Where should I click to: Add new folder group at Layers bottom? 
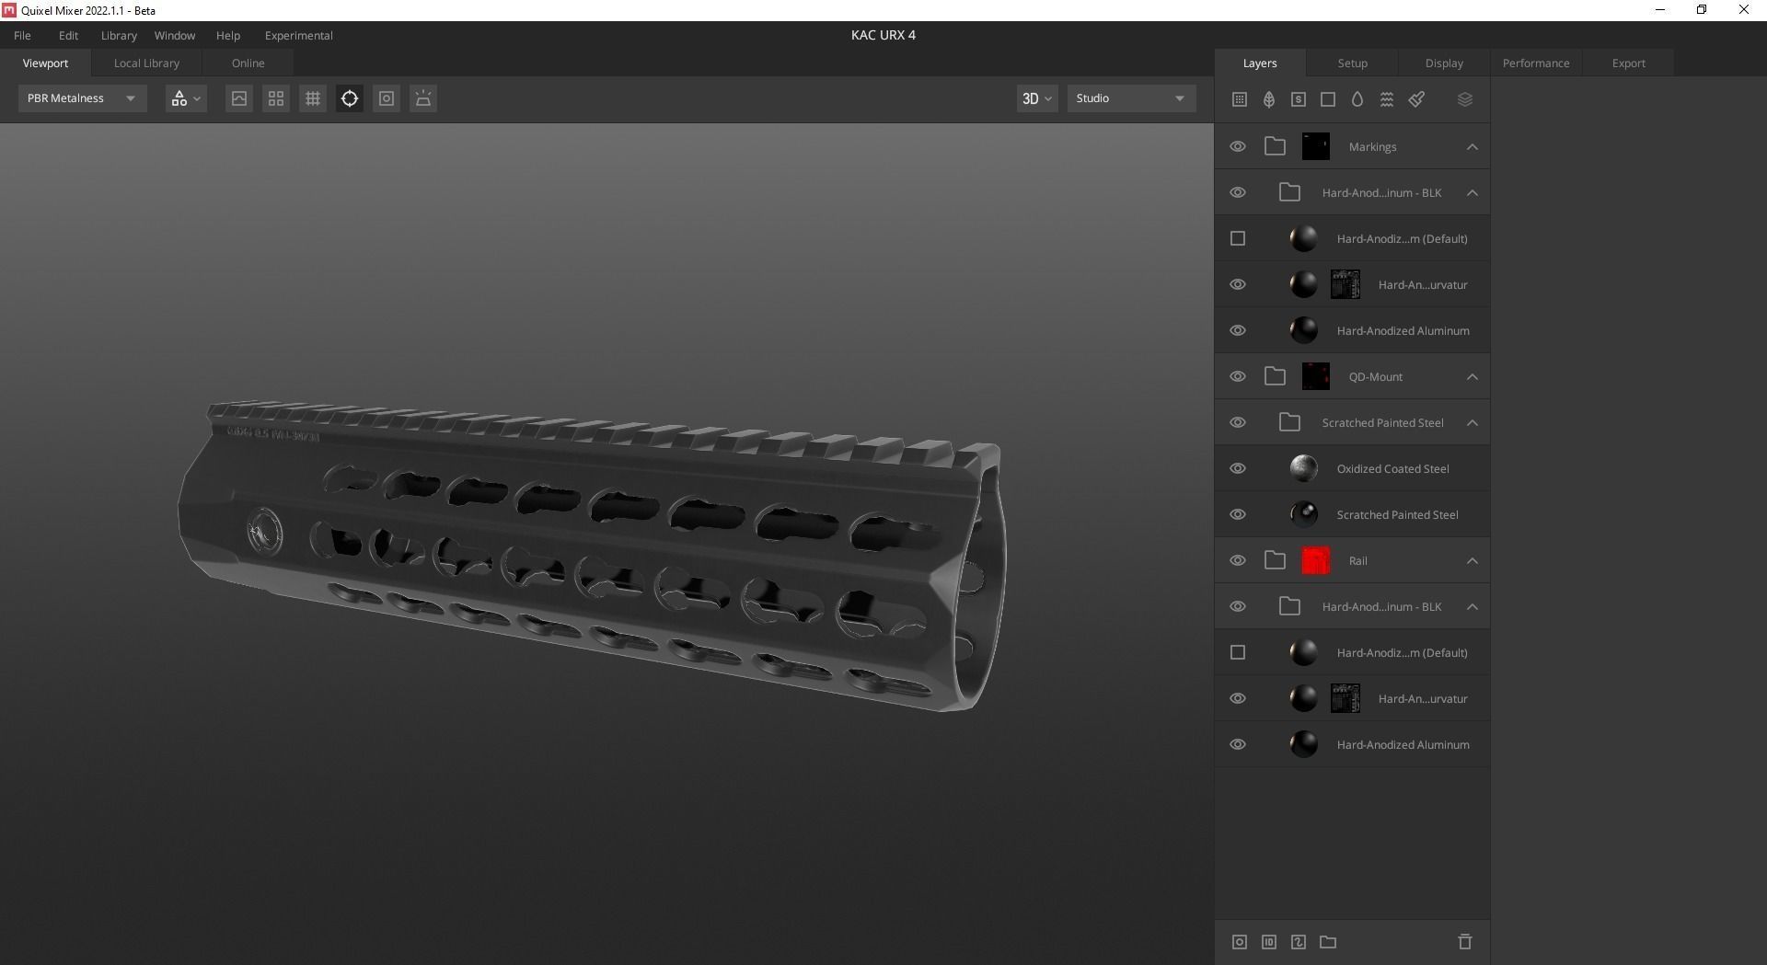(1328, 942)
